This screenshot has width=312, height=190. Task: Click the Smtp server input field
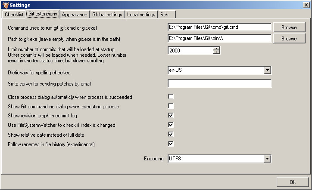pyautogui.click(x=219, y=83)
